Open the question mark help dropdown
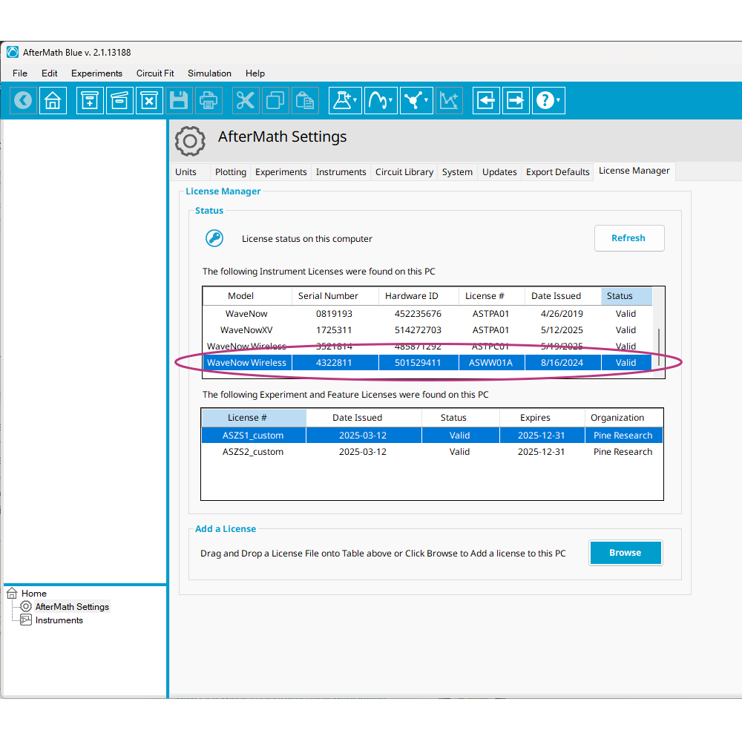This screenshot has height=742, width=742. 548,100
